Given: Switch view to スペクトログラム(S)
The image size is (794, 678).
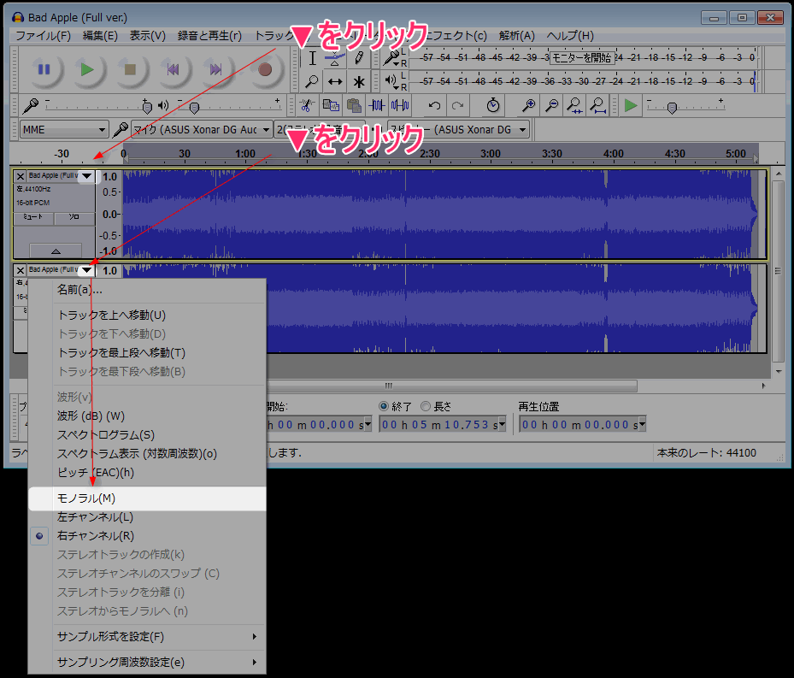Looking at the screenshot, I should click(x=147, y=435).
